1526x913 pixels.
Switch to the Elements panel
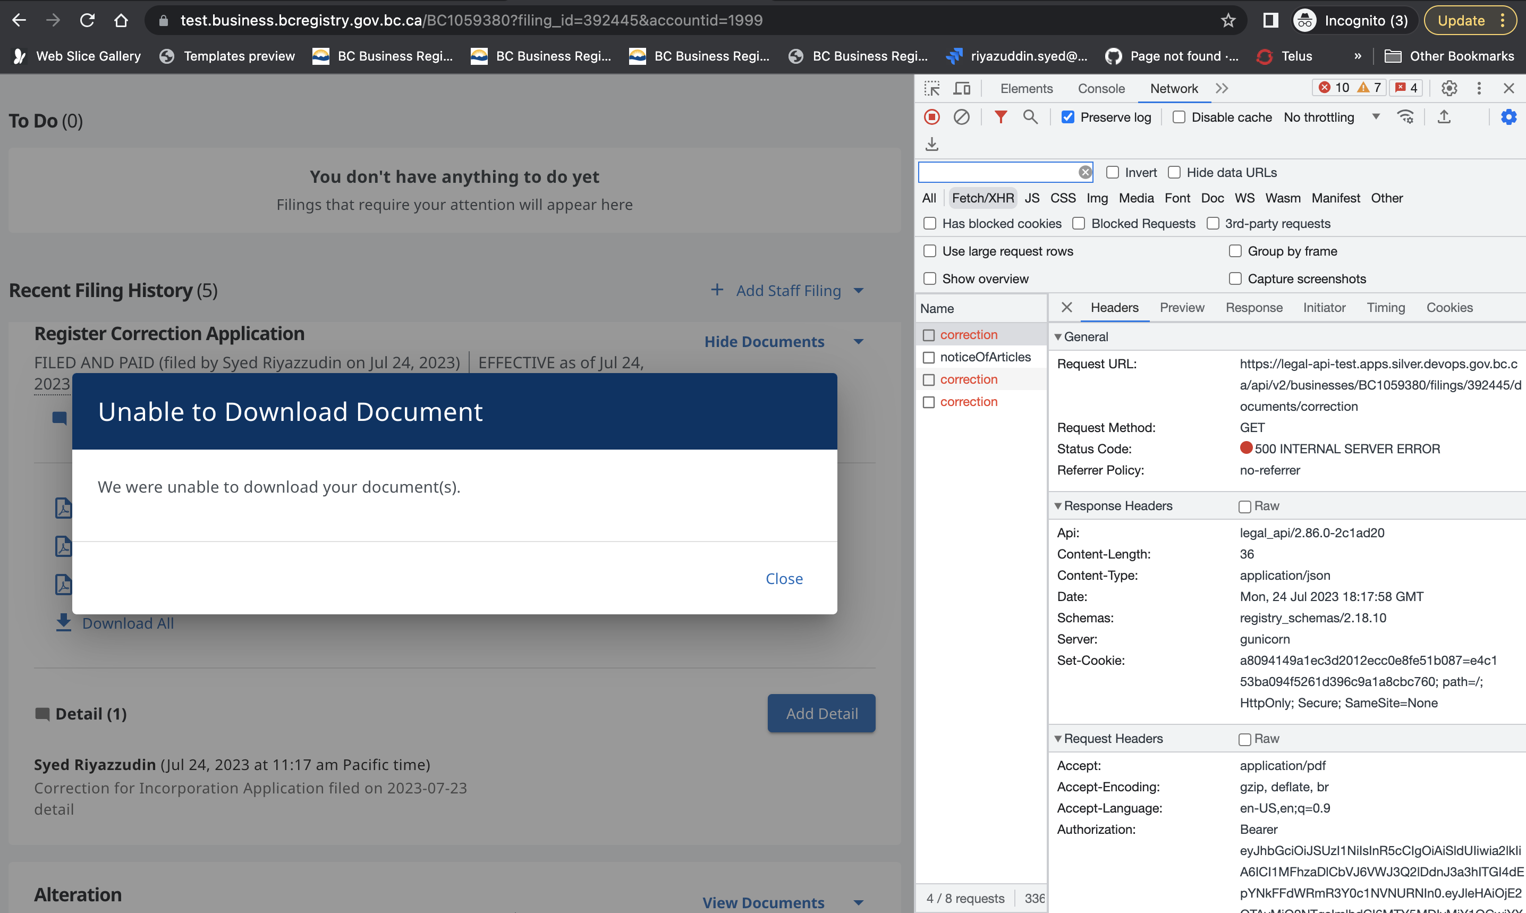pos(1026,89)
